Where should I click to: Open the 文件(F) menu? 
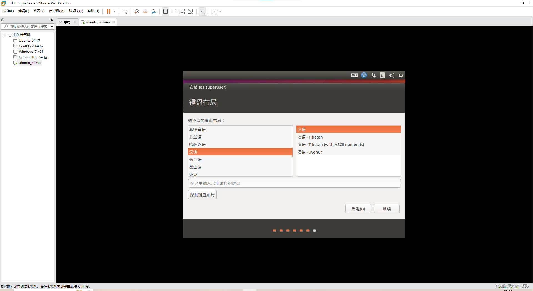[9, 11]
